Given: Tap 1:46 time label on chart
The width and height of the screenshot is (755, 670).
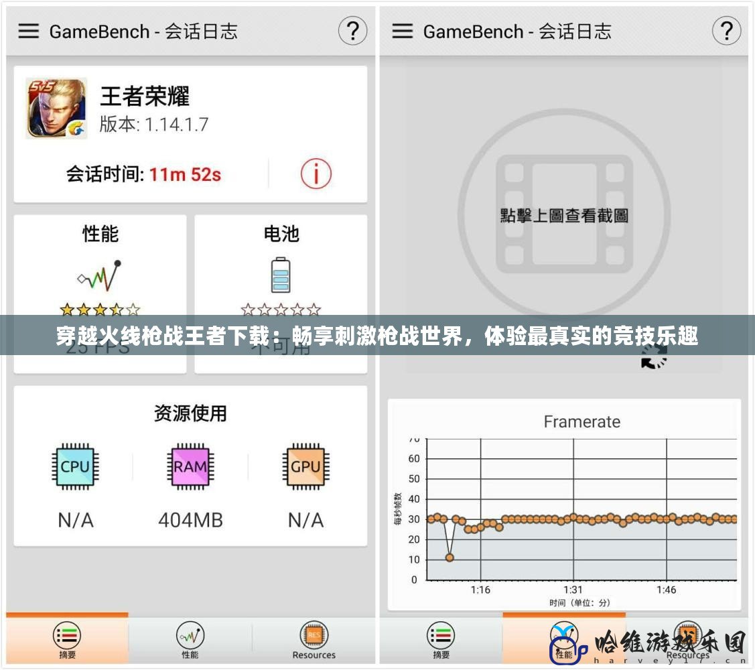Looking at the screenshot, I should coord(666,590).
